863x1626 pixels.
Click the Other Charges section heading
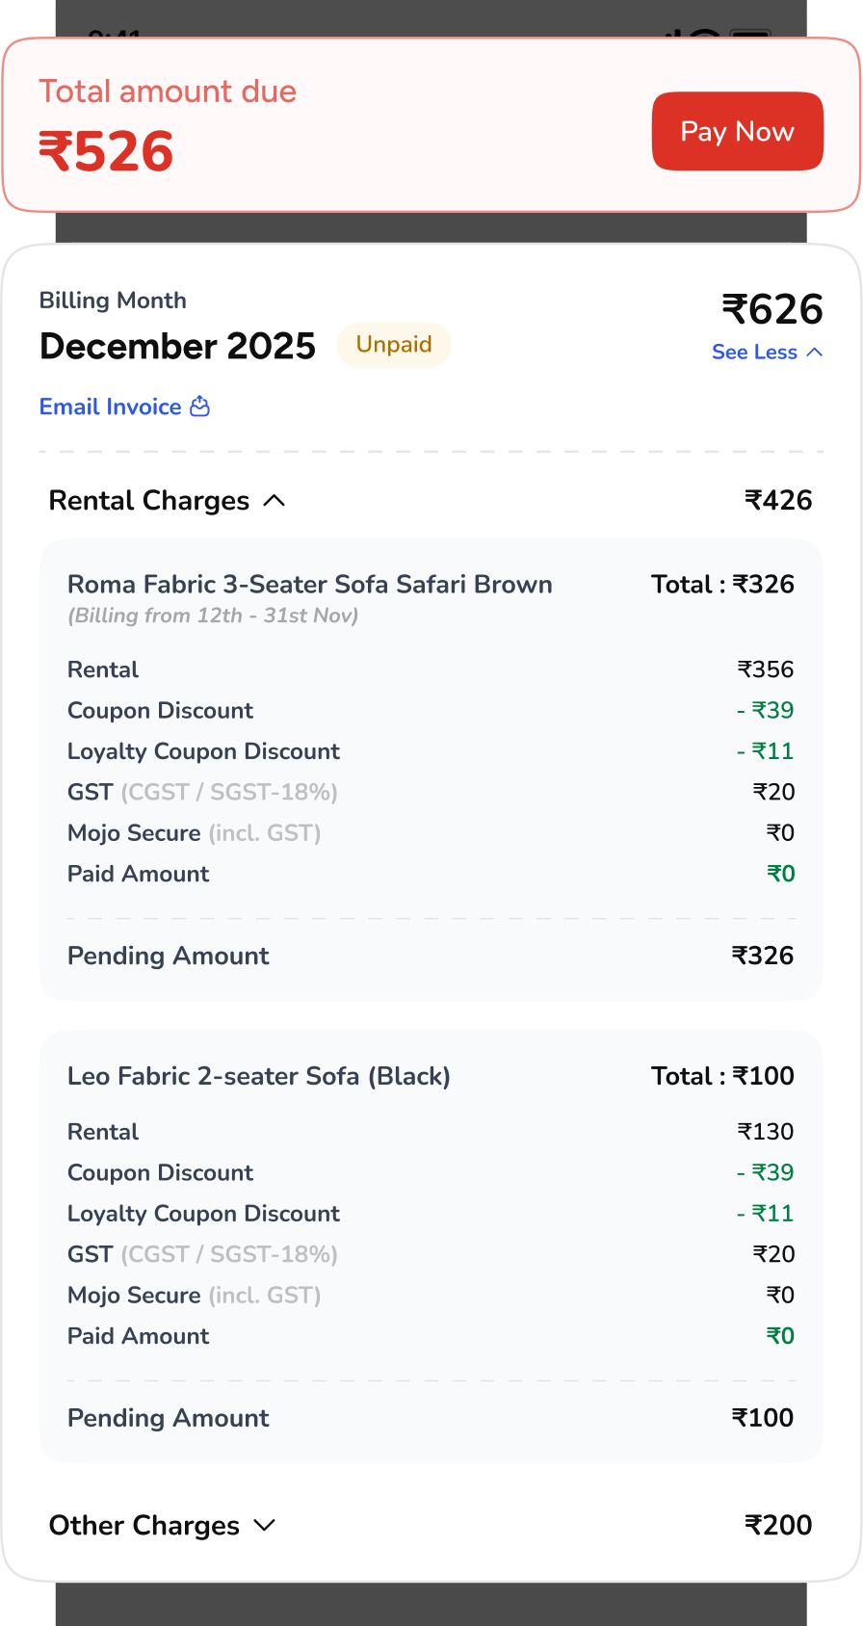144,1526
